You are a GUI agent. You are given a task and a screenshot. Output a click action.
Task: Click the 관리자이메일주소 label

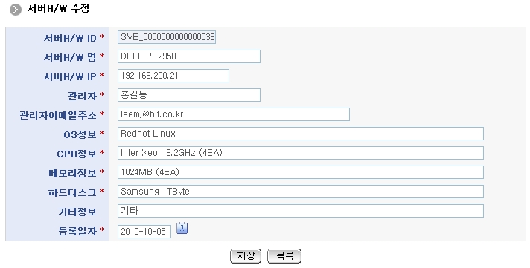[x=58, y=115]
